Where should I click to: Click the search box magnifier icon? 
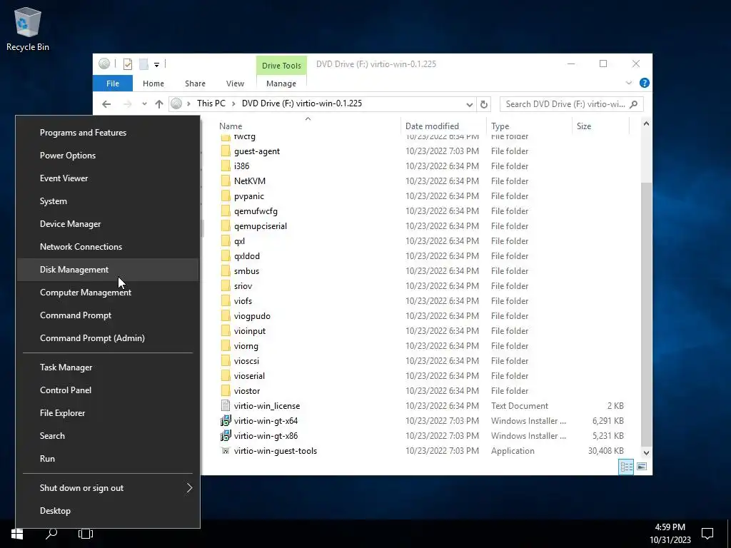(x=634, y=104)
